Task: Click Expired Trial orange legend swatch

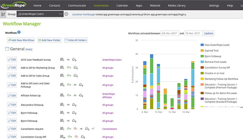Action: [203, 51]
